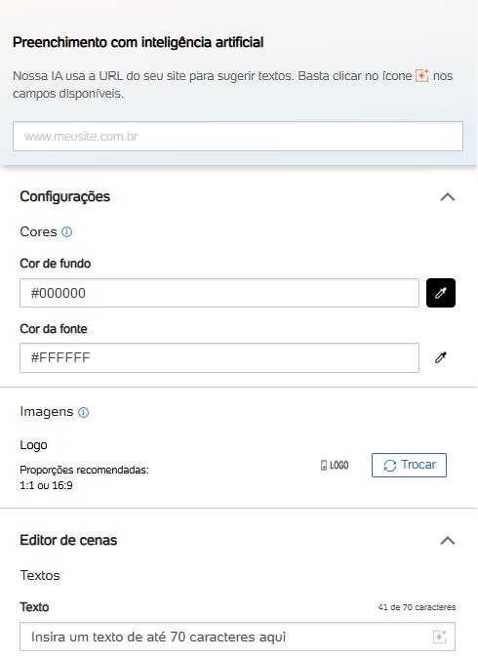Click the Cor da fonte hex field
Image resolution: width=478 pixels, height=659 pixels.
click(219, 357)
